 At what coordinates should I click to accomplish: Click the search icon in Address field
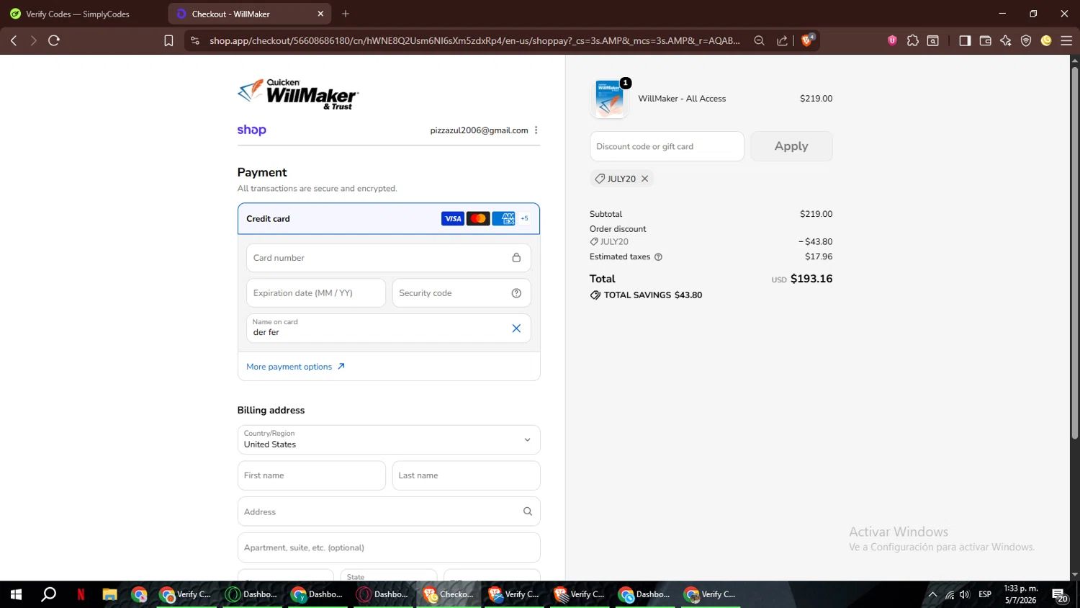(528, 511)
